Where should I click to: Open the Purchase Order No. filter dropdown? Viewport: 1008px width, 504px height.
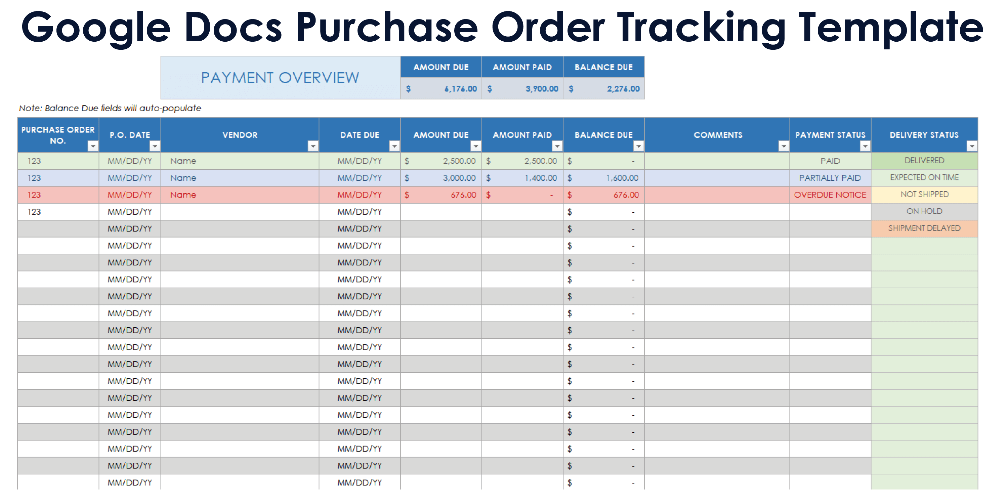click(93, 146)
